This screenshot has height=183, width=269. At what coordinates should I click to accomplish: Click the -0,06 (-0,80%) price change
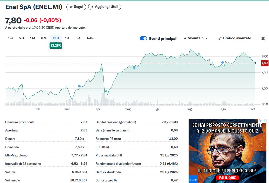click(43, 20)
